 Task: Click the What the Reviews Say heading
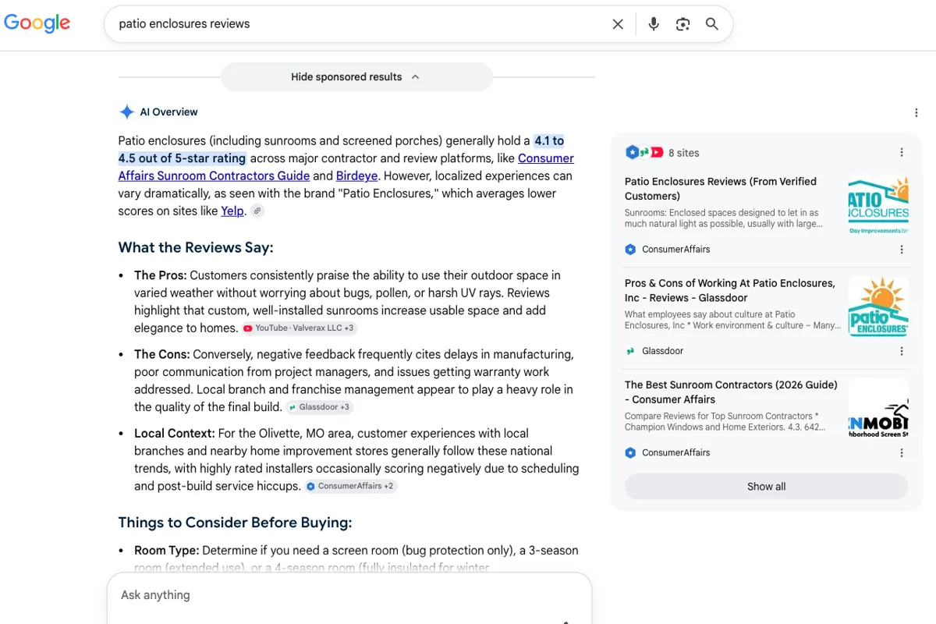[196, 248]
